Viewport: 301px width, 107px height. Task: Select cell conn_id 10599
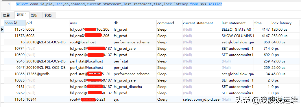tap(15, 55)
